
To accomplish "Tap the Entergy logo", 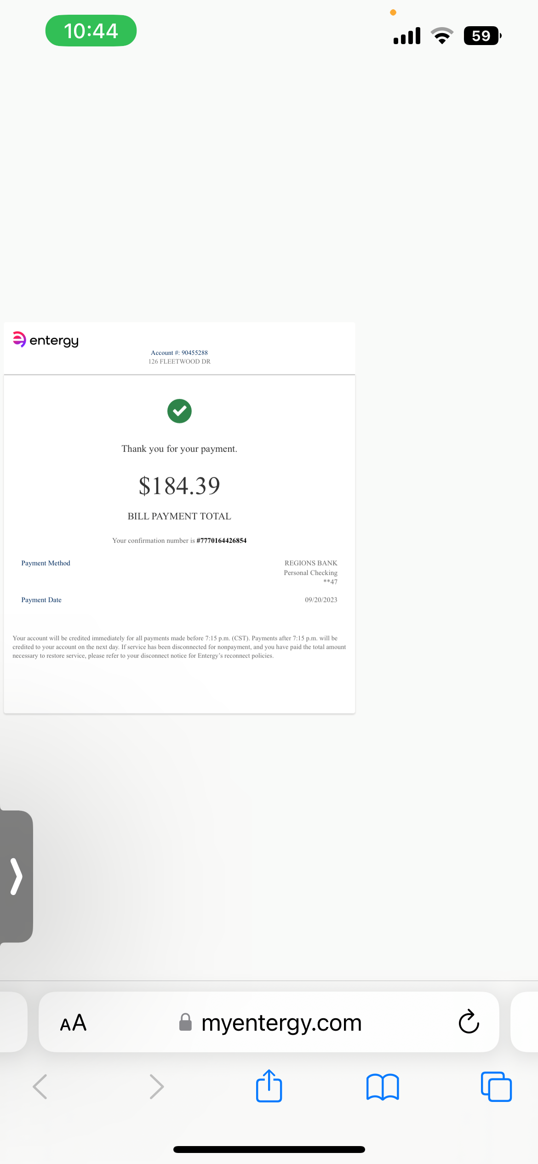I will click(x=46, y=340).
